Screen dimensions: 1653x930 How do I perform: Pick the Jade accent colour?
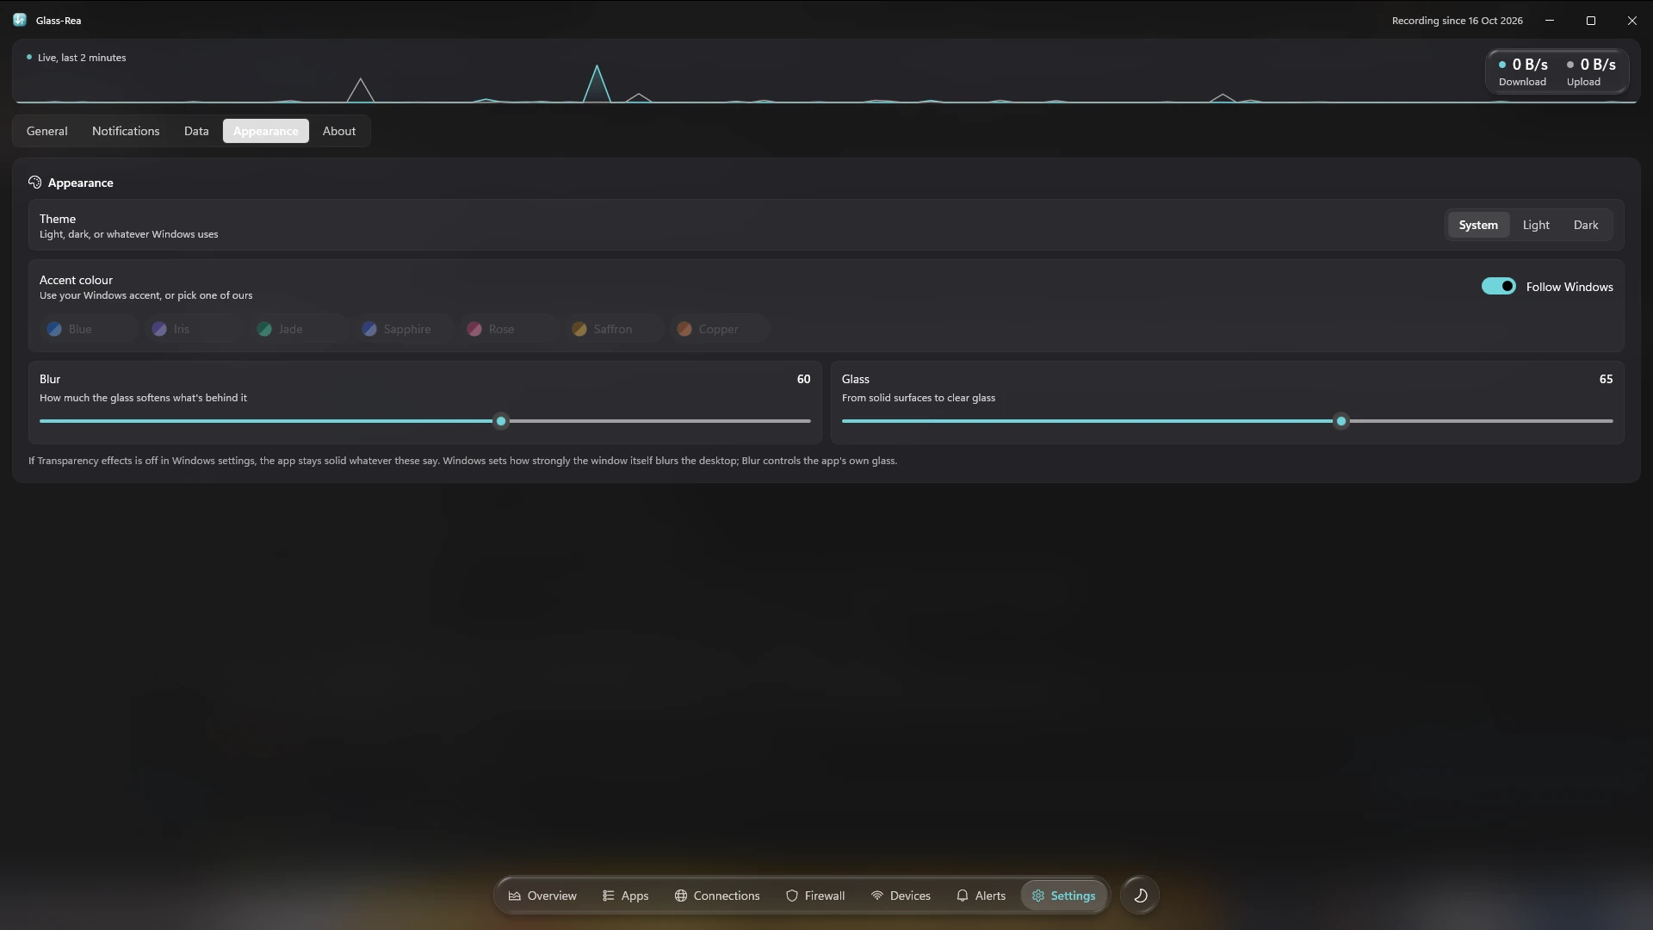click(x=299, y=329)
